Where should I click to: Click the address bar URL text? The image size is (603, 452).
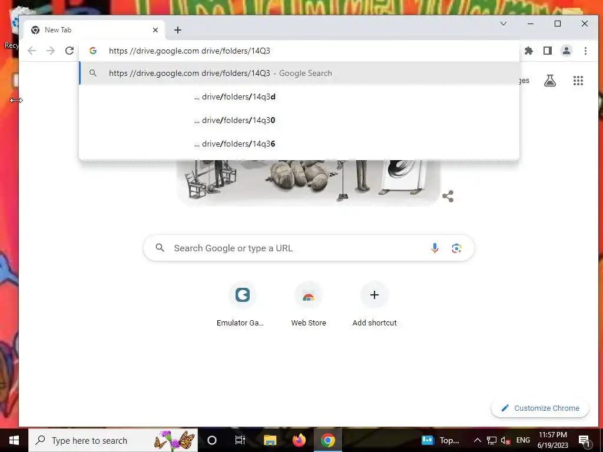click(x=190, y=51)
